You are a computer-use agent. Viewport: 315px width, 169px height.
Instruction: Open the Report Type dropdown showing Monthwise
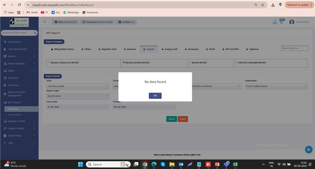pos(78,96)
